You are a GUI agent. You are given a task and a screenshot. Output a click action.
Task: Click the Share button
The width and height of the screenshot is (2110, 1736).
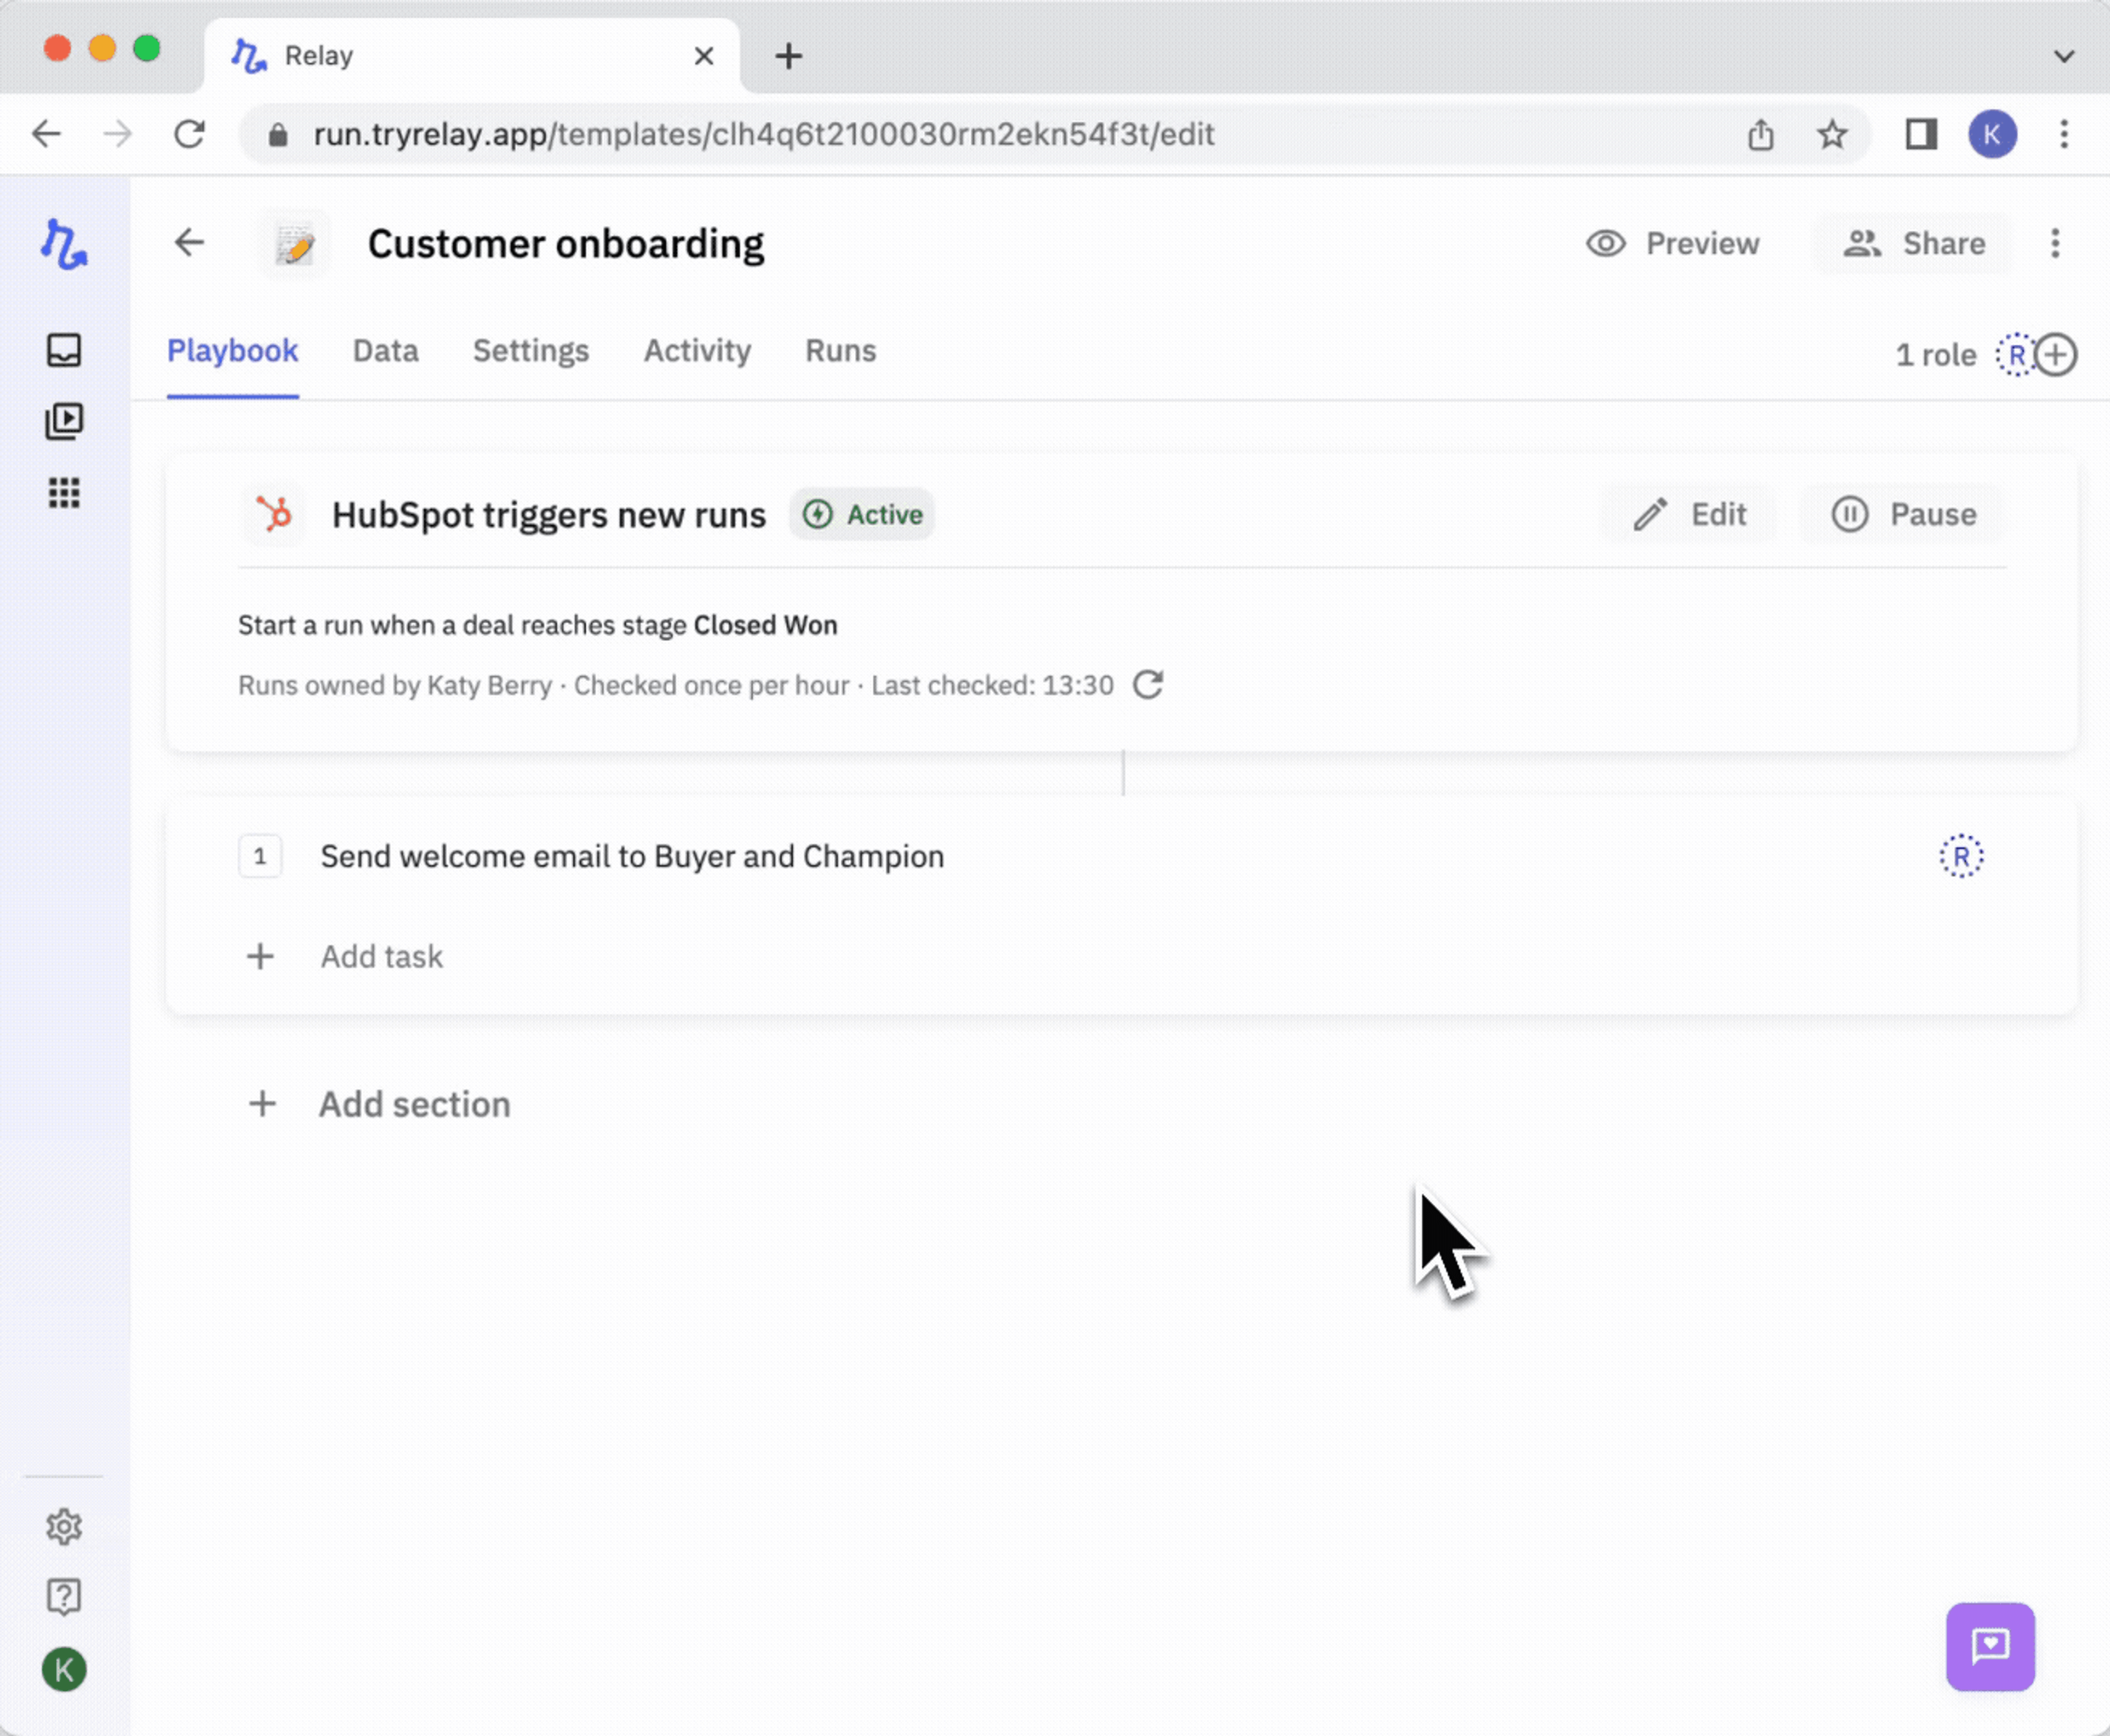1914,244
